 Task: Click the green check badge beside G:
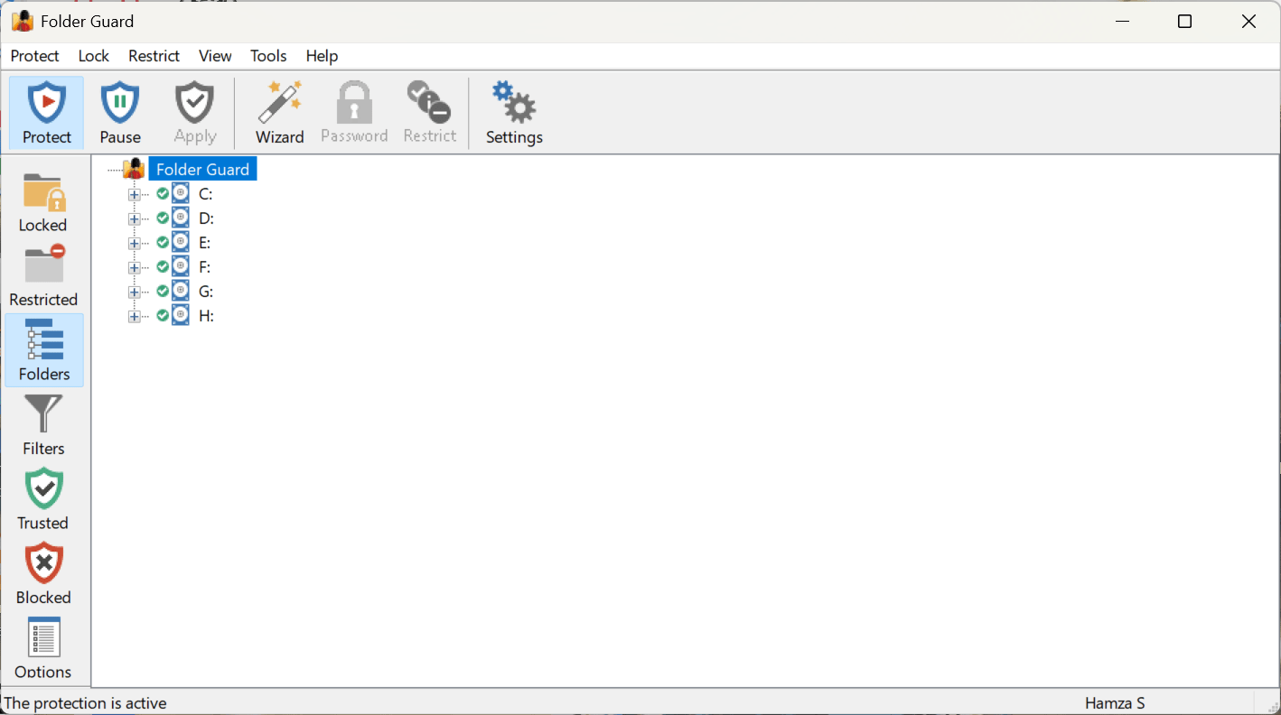click(163, 291)
